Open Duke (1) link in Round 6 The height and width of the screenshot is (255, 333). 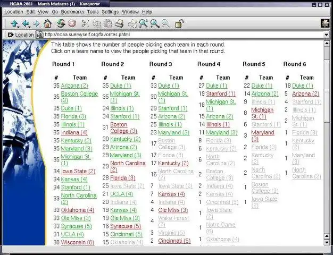coord(303,86)
